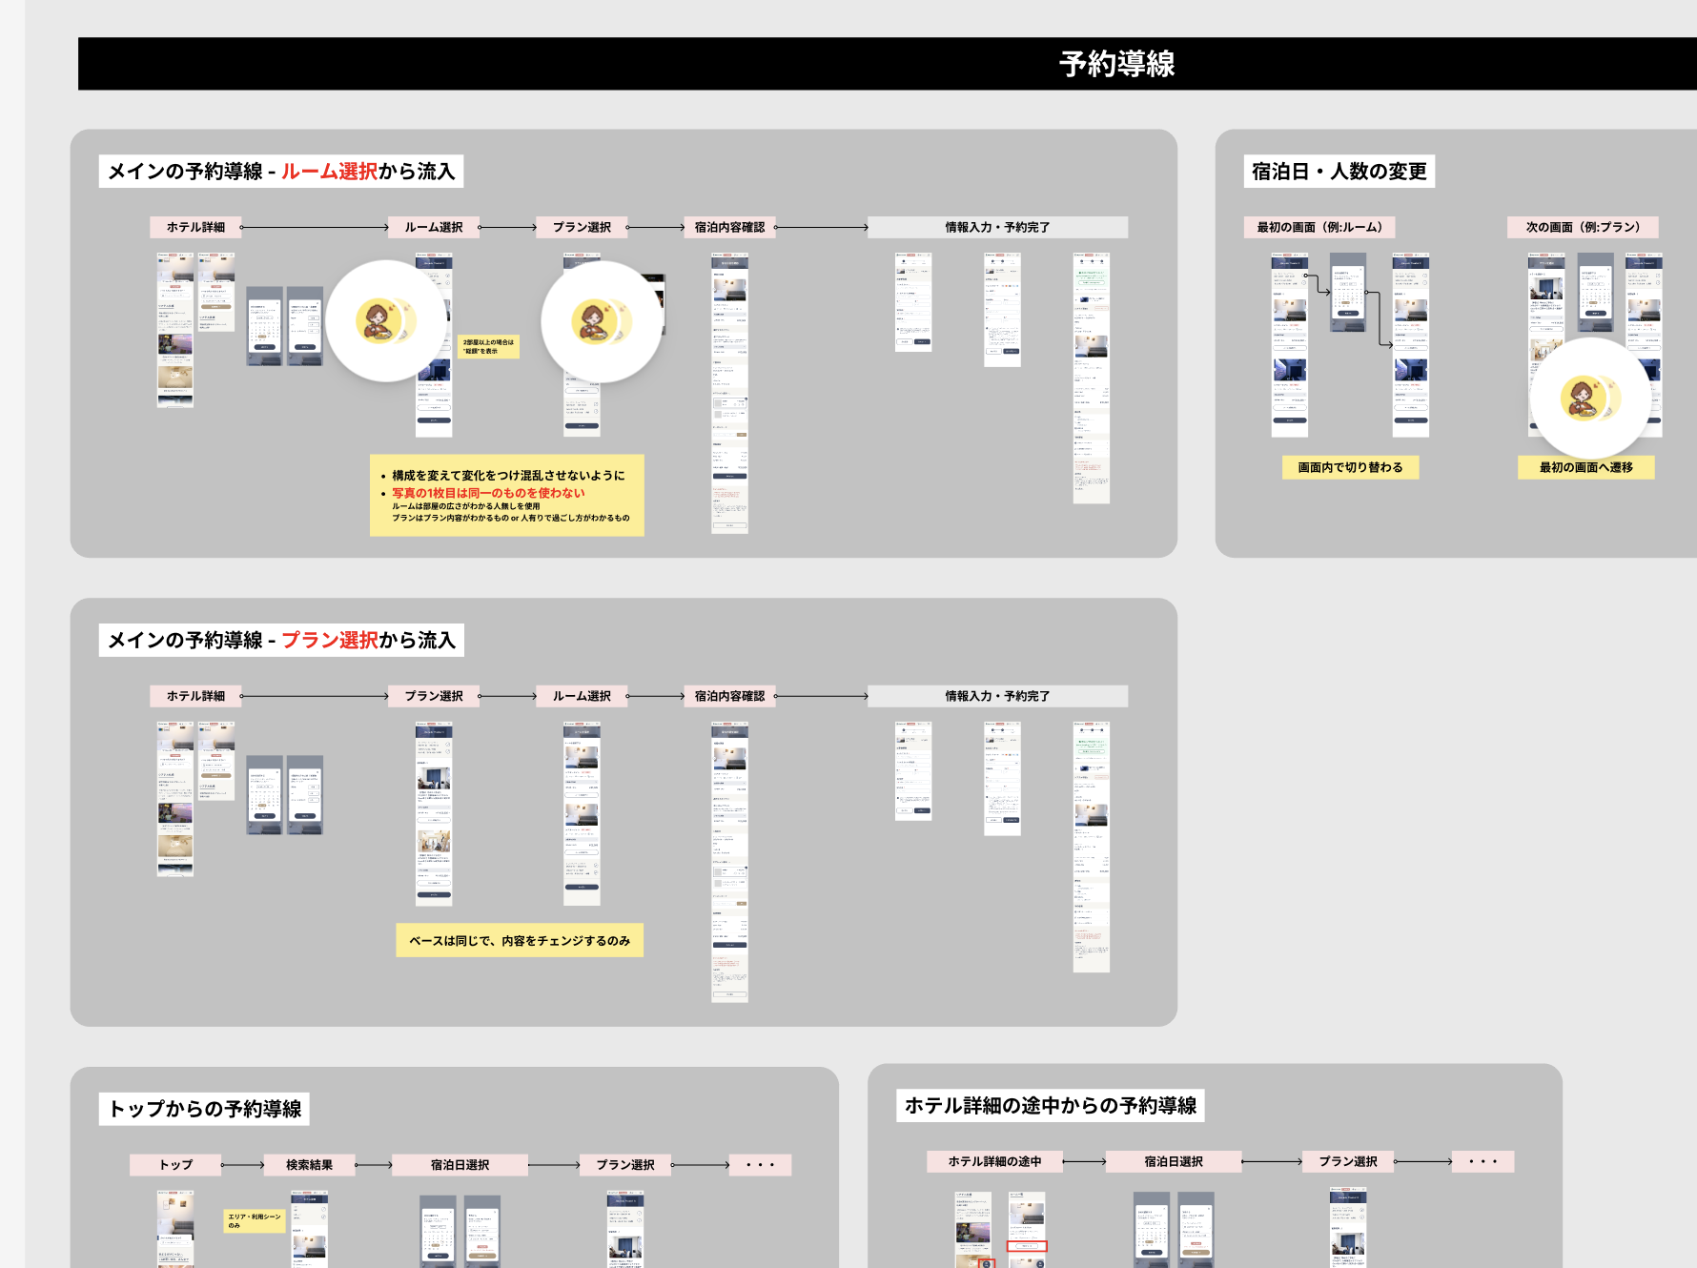
Task: Select the leftmost ホテル詳細 screen mockup in the ルーム選択から流入 flow
Action: (175, 330)
